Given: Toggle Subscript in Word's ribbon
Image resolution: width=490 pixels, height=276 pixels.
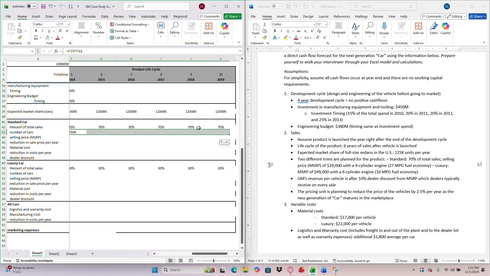Looking at the screenshot, I should point(305,31).
